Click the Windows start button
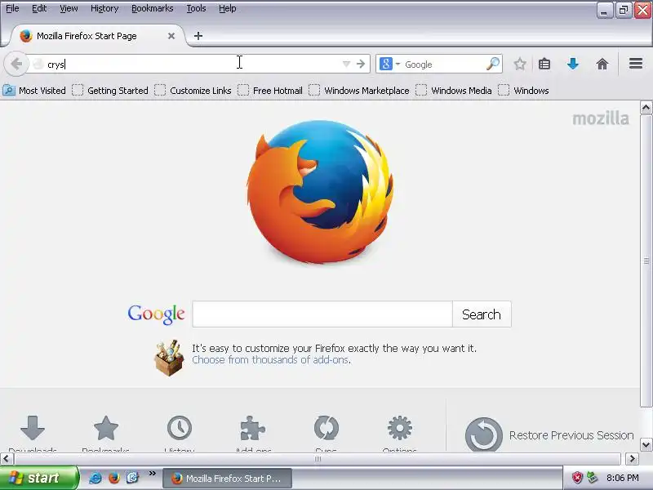The width and height of the screenshot is (653, 490). [38, 478]
